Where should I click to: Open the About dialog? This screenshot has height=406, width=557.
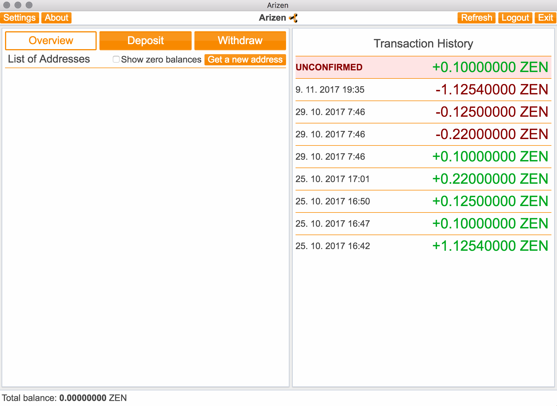coord(56,18)
